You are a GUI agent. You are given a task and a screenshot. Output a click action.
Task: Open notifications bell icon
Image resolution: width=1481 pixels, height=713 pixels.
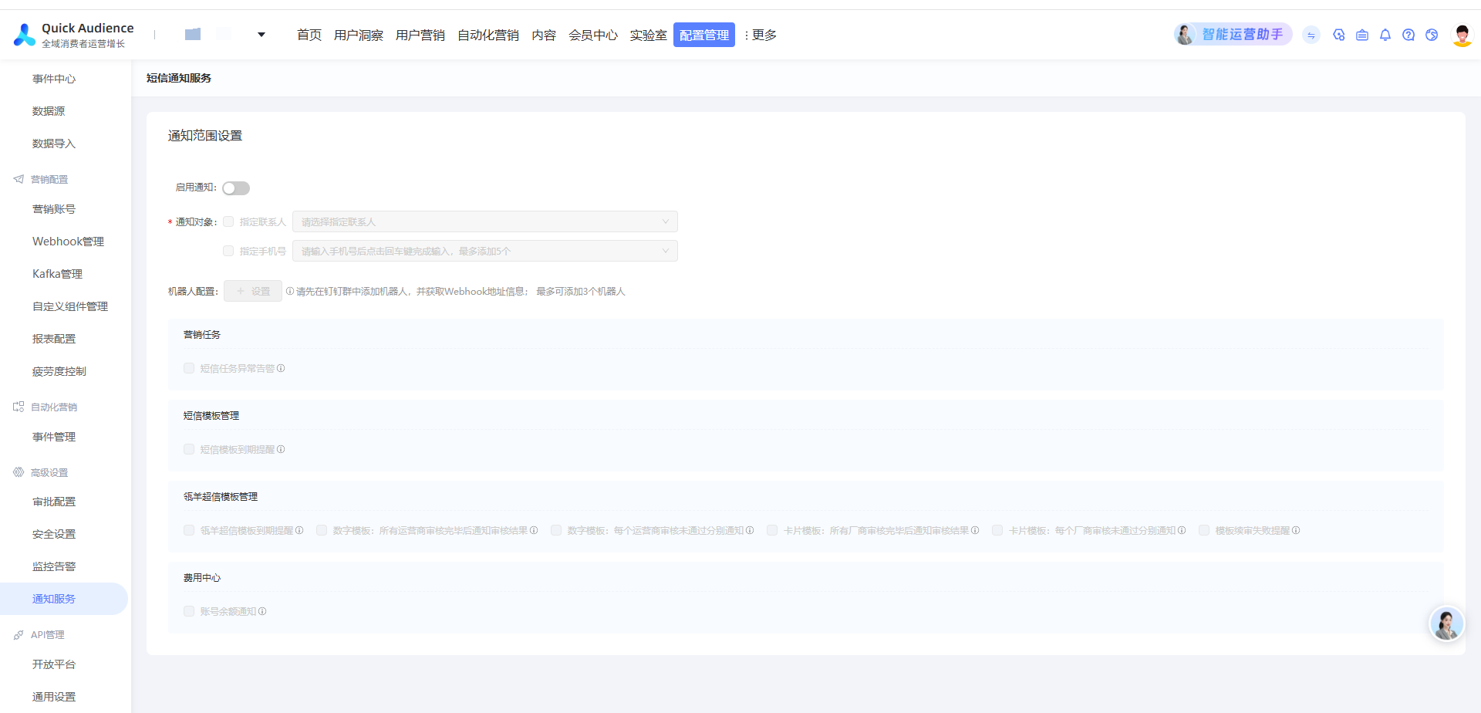[1385, 35]
